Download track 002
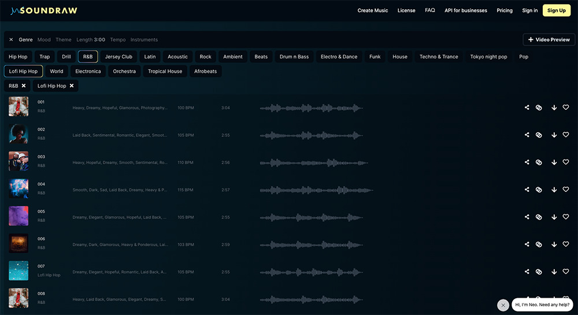This screenshot has width=578, height=315. click(x=554, y=135)
